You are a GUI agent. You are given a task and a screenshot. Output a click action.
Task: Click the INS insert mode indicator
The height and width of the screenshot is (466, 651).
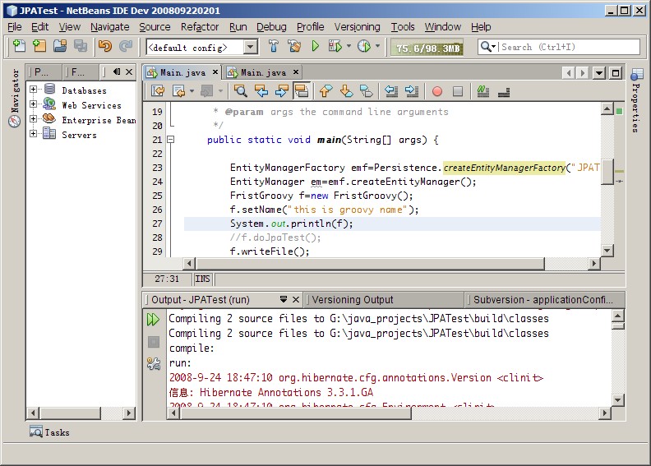tap(202, 279)
